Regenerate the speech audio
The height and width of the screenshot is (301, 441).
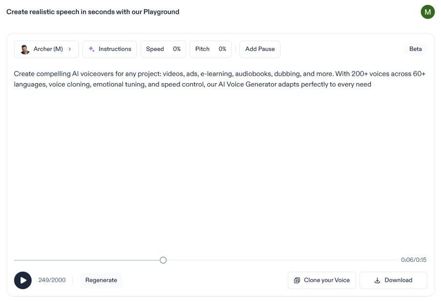tap(101, 280)
